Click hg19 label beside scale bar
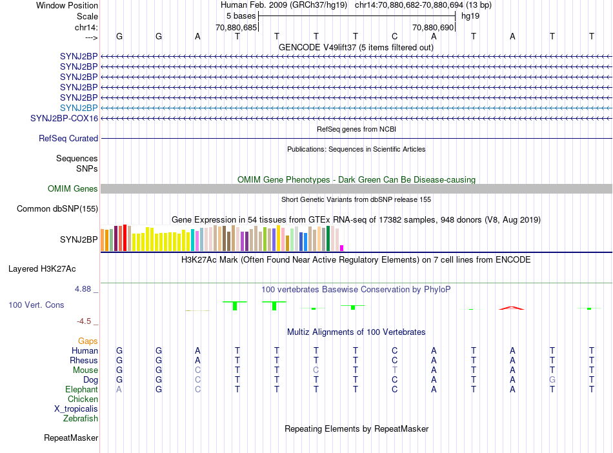The width and height of the screenshot is (613, 453). [470, 16]
